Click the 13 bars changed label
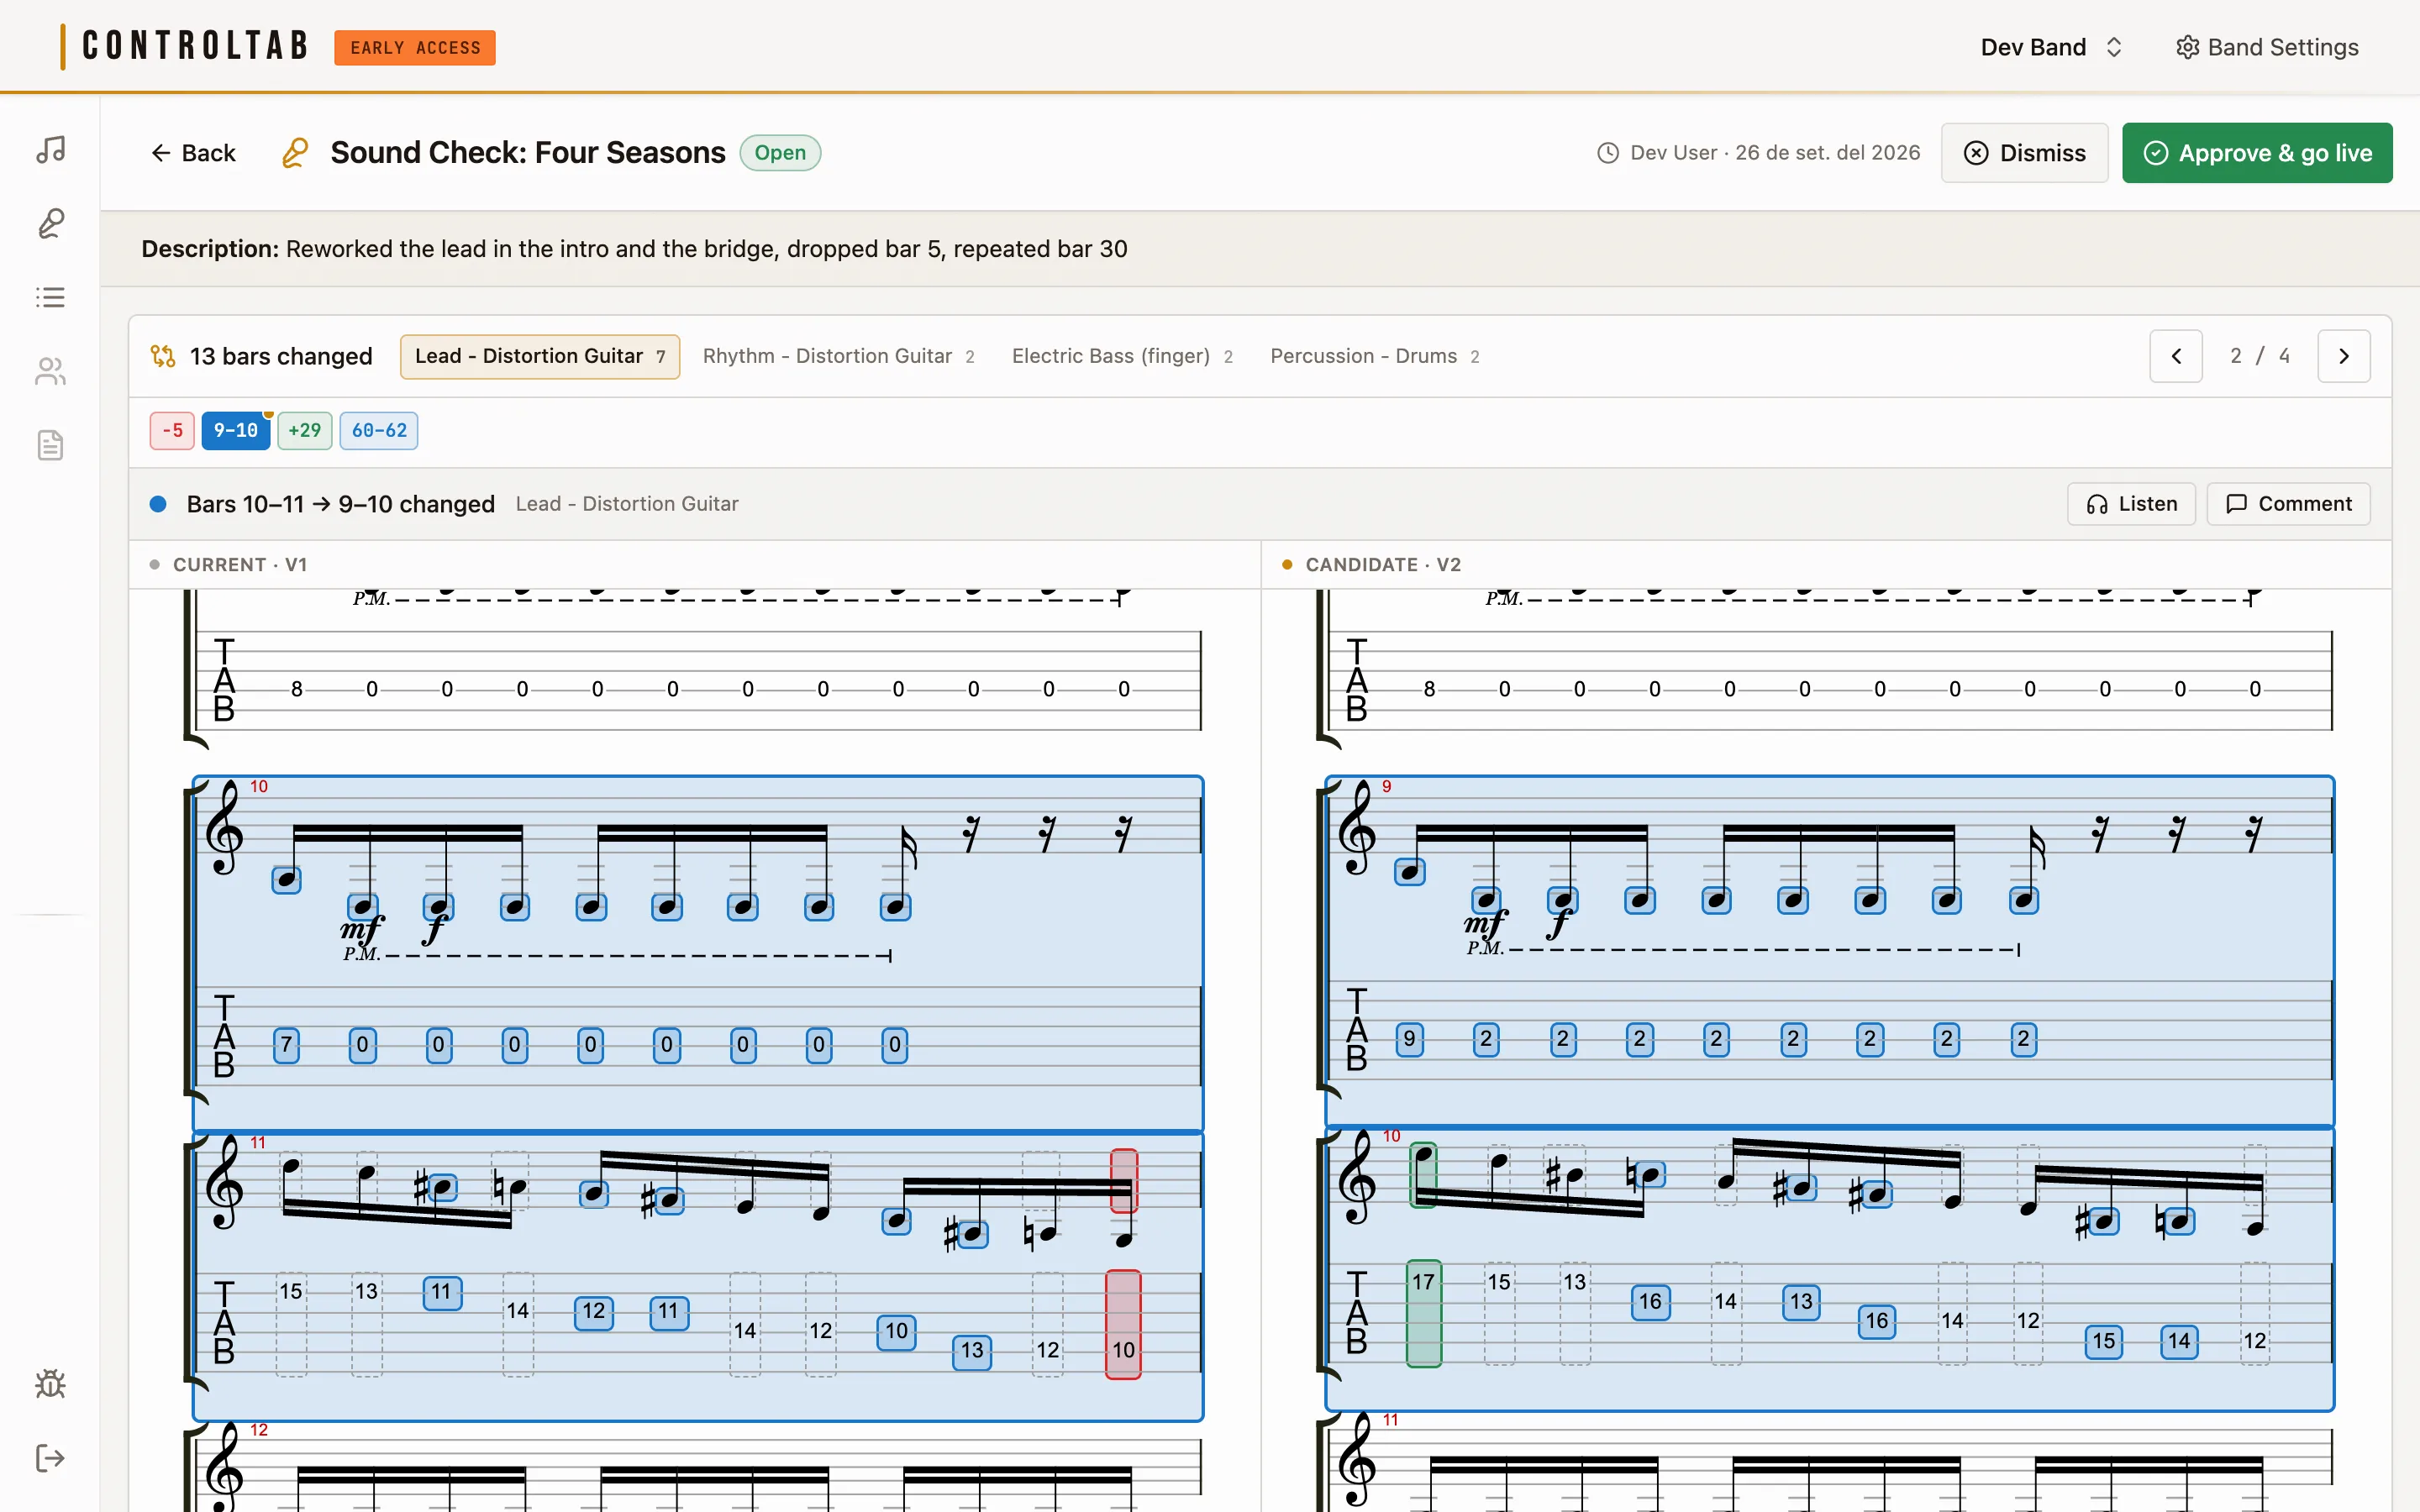The image size is (2420, 1512). [280, 356]
